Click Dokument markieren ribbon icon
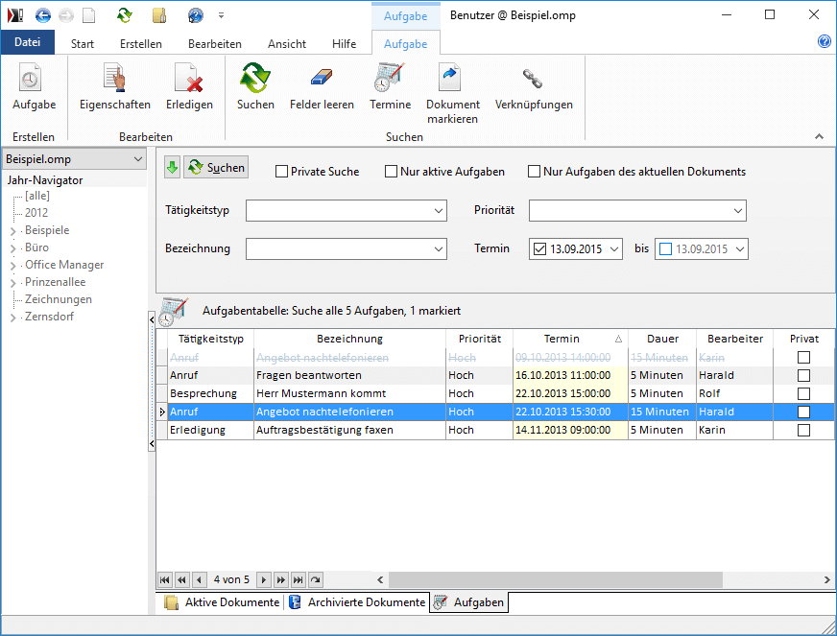The image size is (837, 636). (449, 78)
